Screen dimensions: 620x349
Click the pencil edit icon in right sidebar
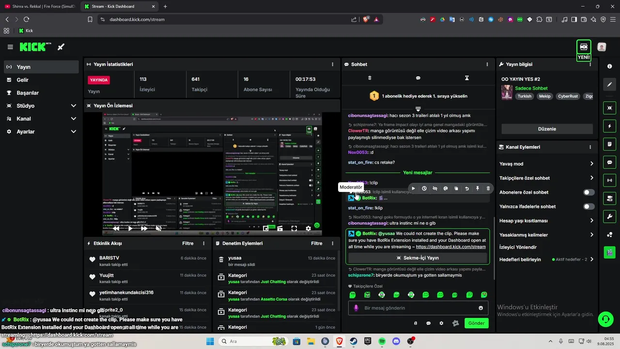click(610, 84)
